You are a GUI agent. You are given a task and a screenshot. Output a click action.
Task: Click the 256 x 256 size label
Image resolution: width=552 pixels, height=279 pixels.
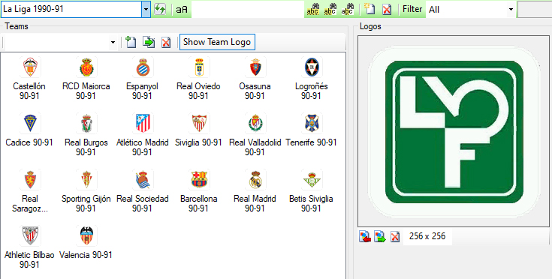(427, 236)
